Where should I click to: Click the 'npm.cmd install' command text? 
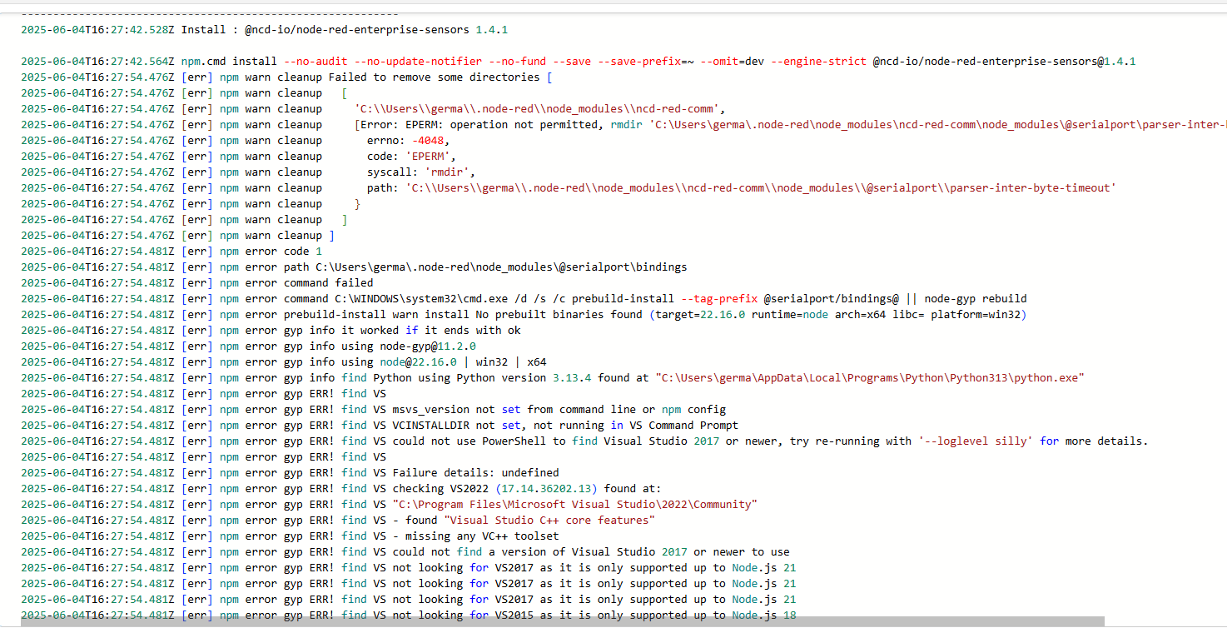[x=230, y=61]
